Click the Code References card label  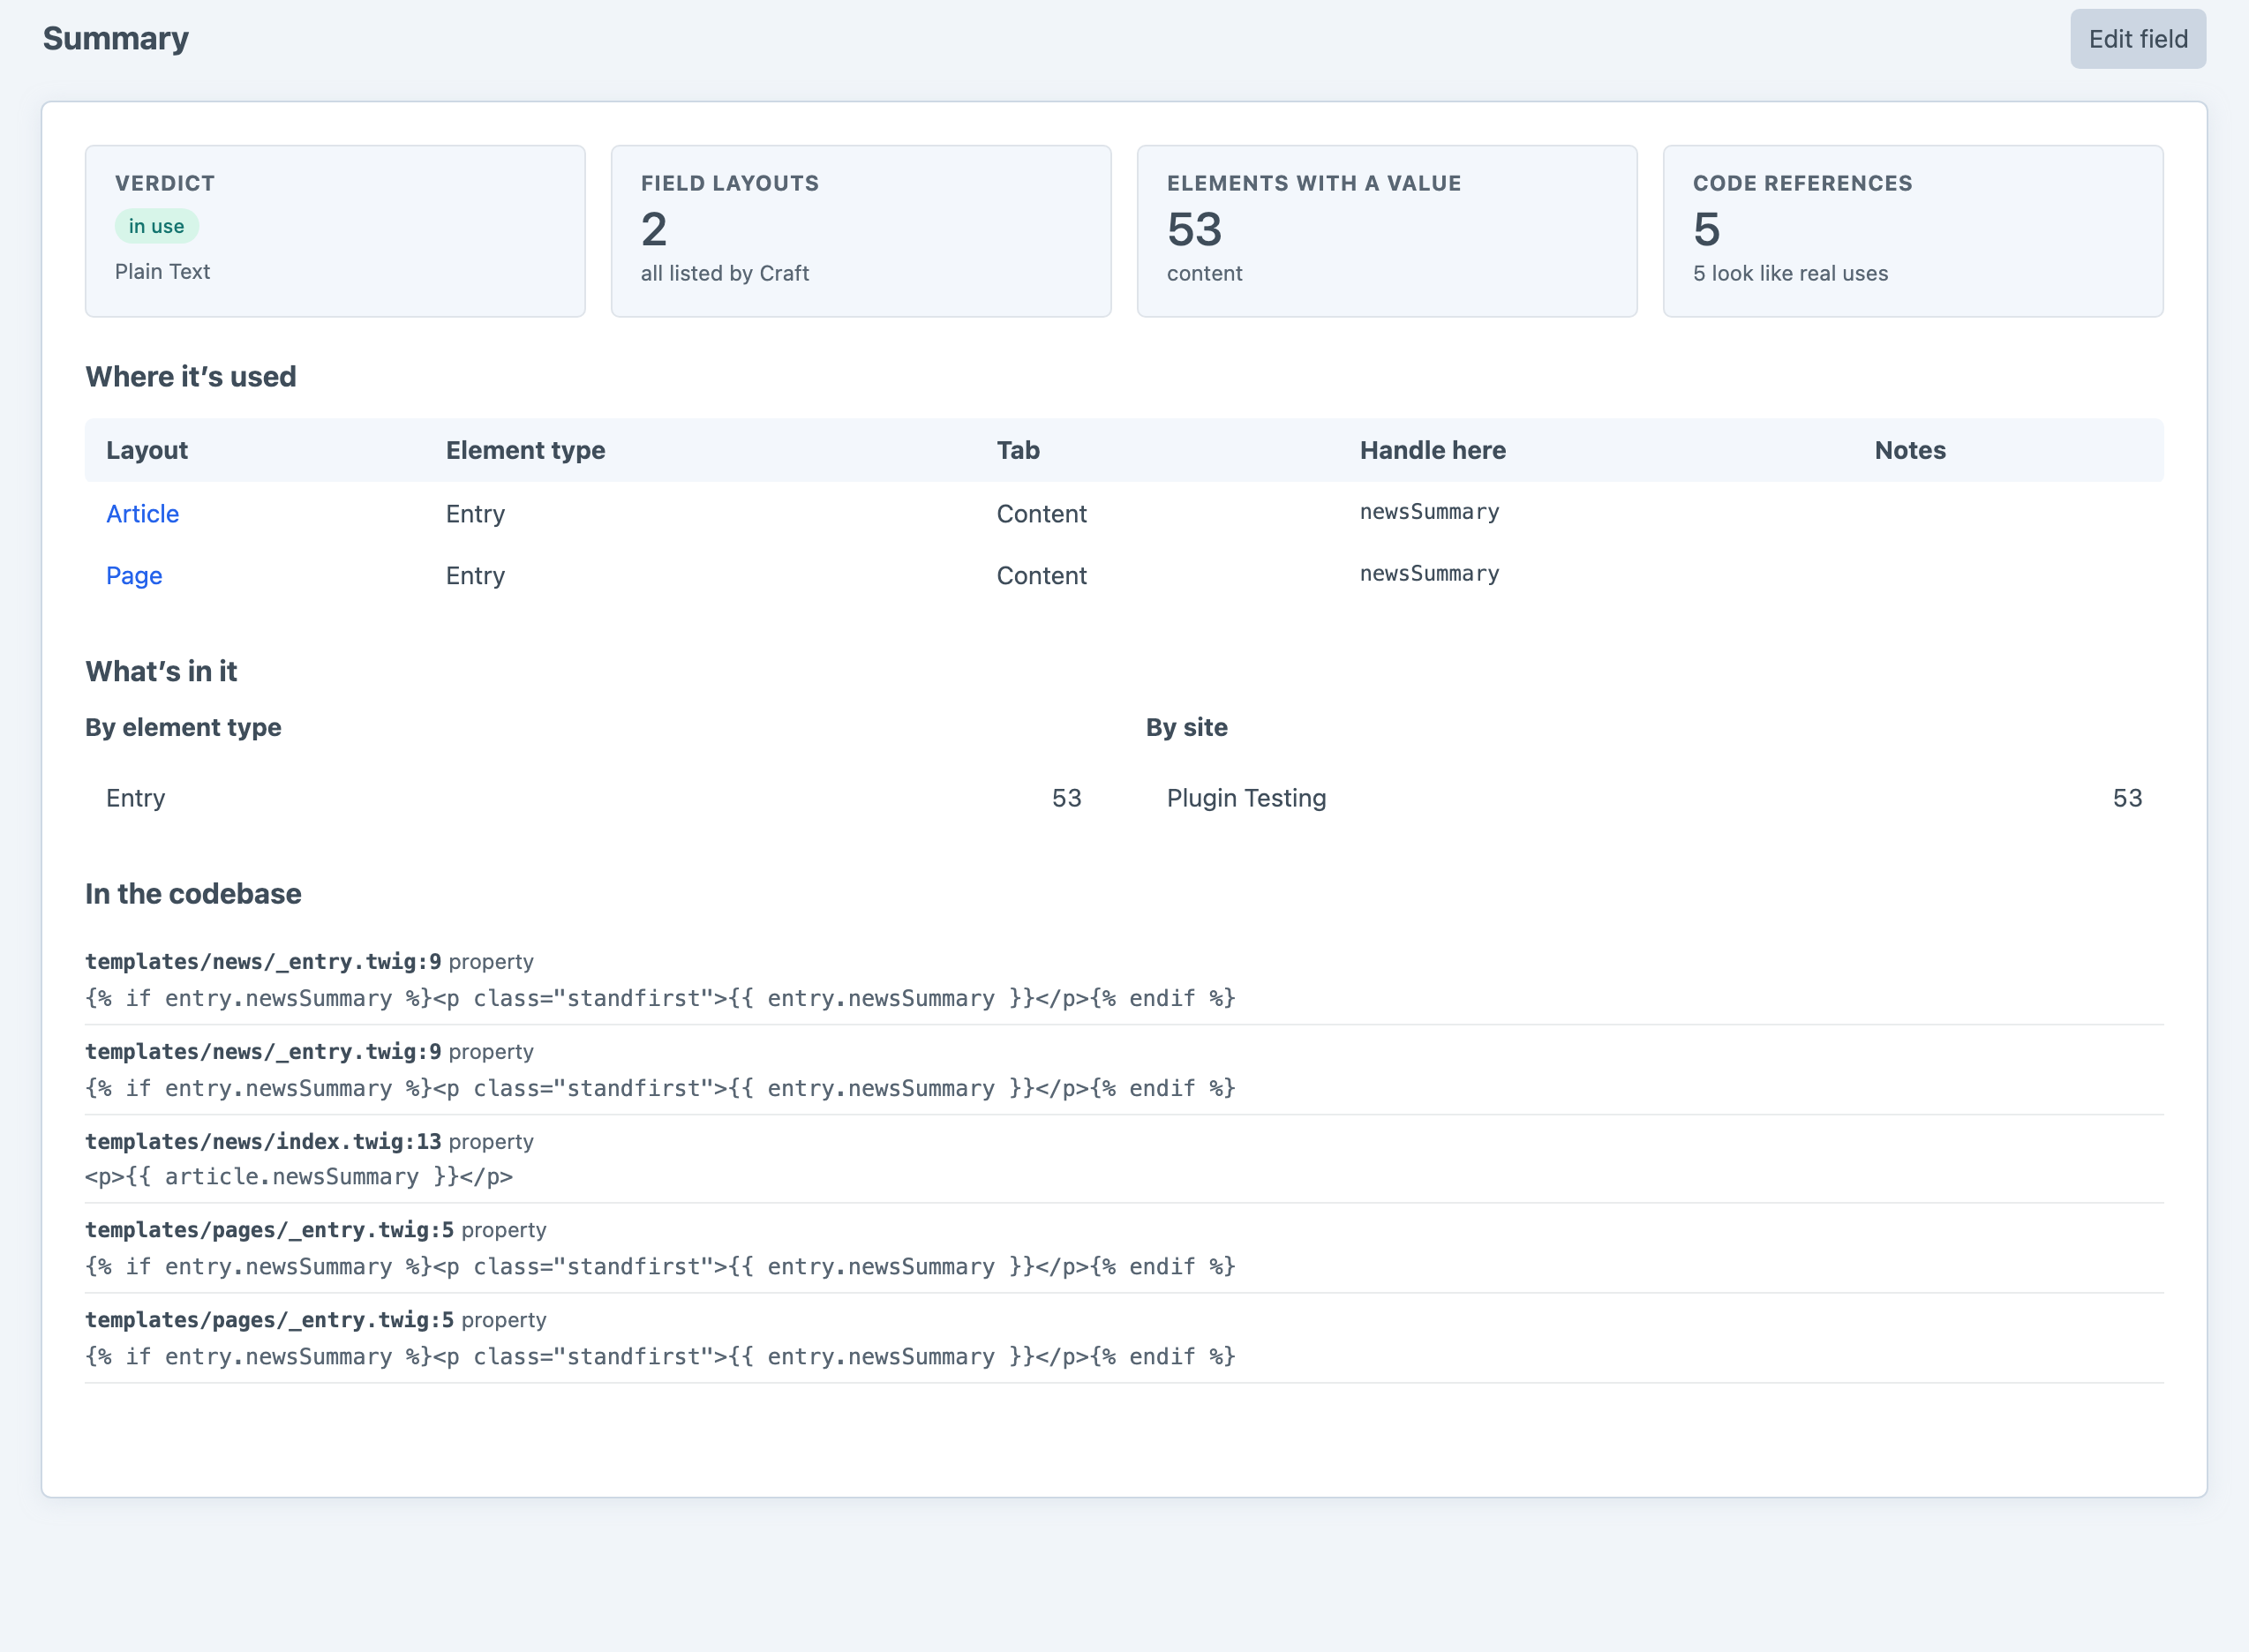click(x=1802, y=183)
